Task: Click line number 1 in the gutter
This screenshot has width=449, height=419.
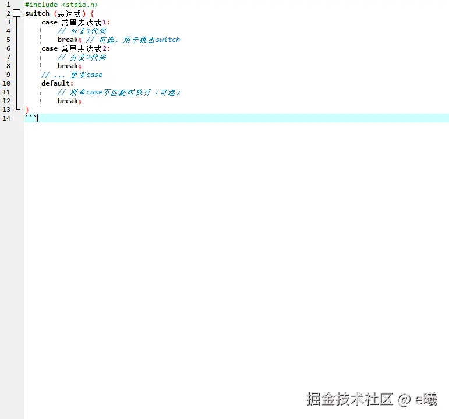Action: pyautogui.click(x=8, y=5)
